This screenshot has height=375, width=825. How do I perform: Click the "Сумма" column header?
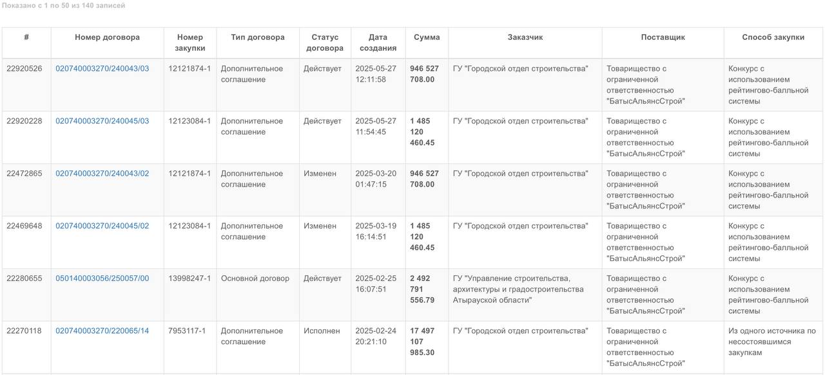coord(427,37)
